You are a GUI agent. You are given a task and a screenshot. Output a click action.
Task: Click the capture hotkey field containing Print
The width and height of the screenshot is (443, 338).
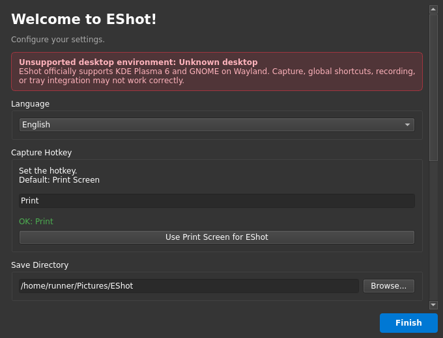point(217,201)
